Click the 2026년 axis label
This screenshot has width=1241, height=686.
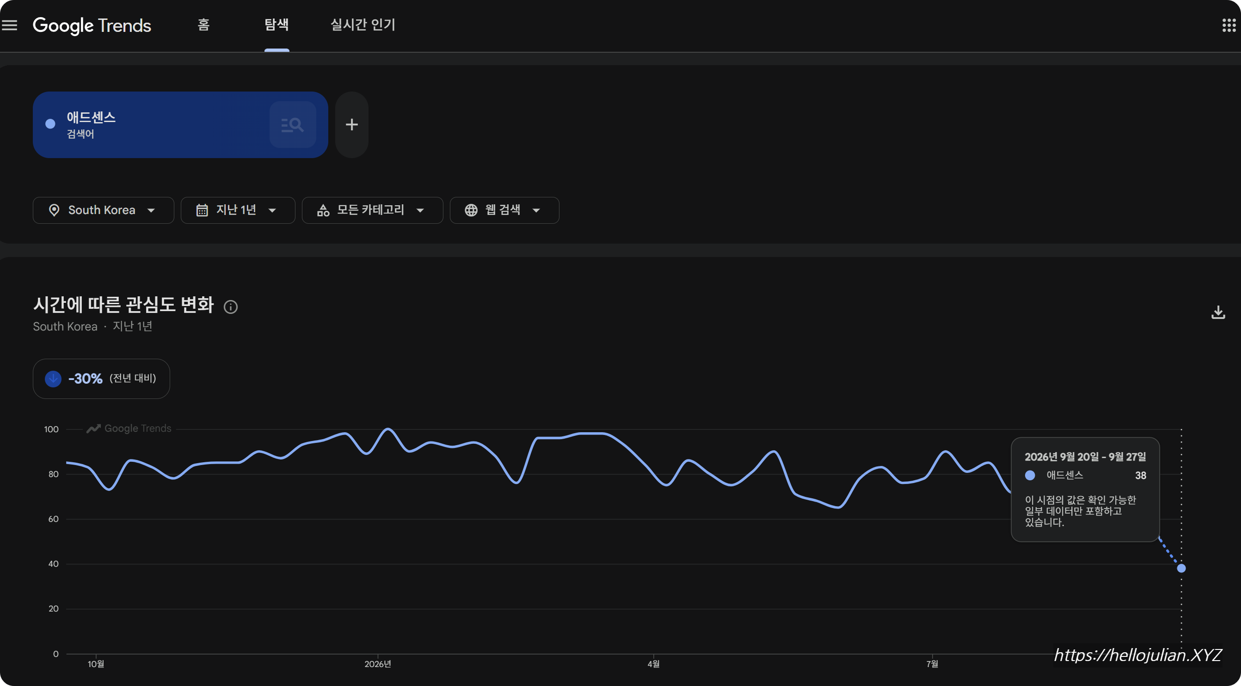point(377,664)
